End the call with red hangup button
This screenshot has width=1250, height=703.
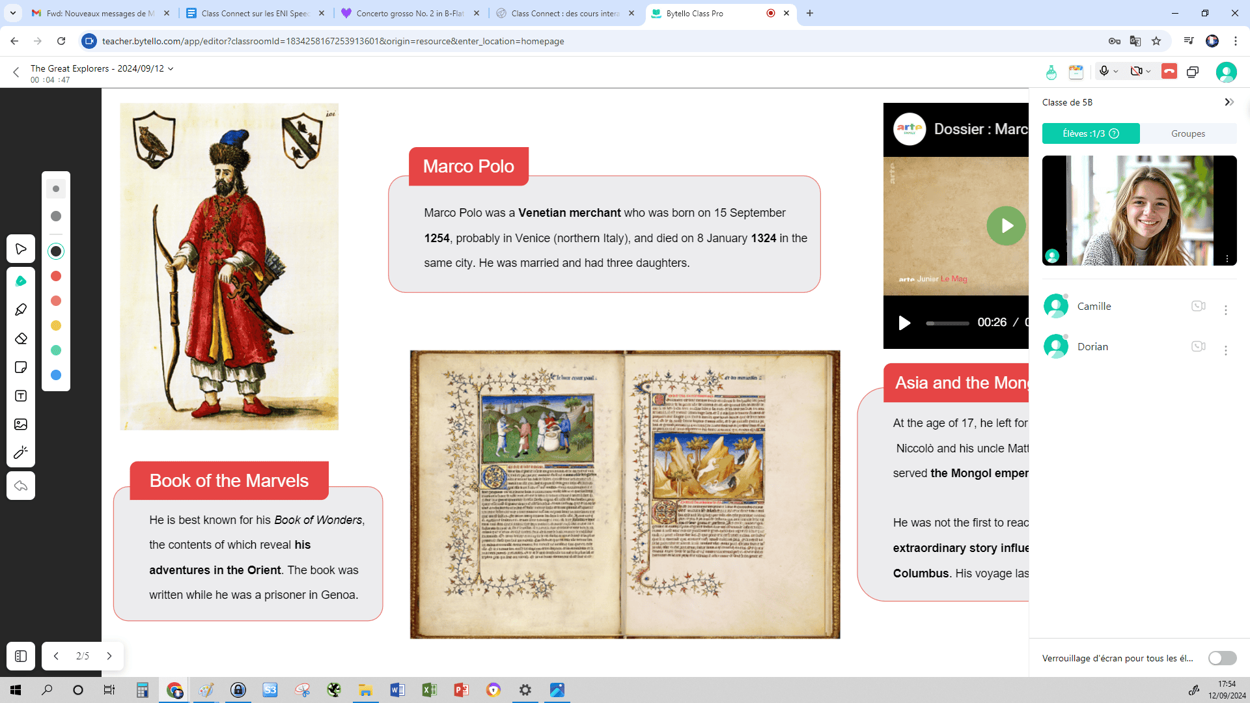[1169, 71]
